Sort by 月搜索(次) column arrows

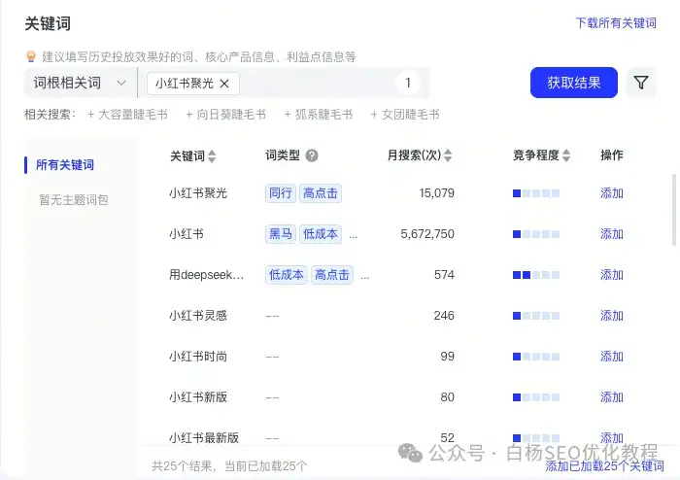448,155
